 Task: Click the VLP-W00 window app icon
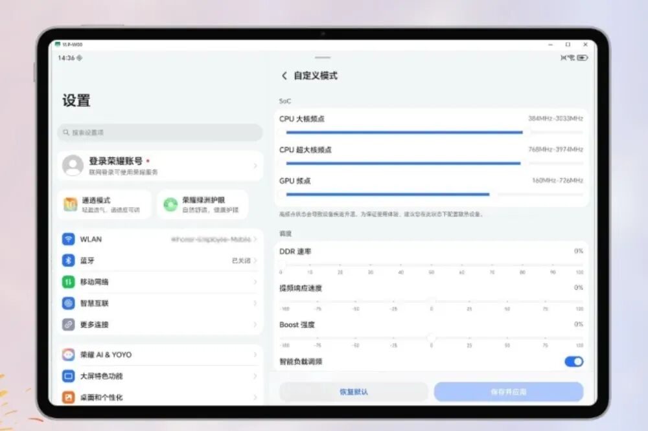[x=58, y=44]
